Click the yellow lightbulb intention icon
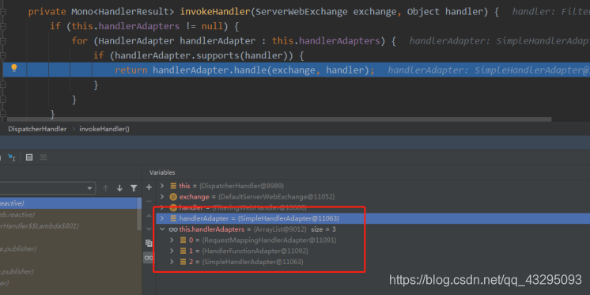This screenshot has width=590, height=295. point(14,68)
